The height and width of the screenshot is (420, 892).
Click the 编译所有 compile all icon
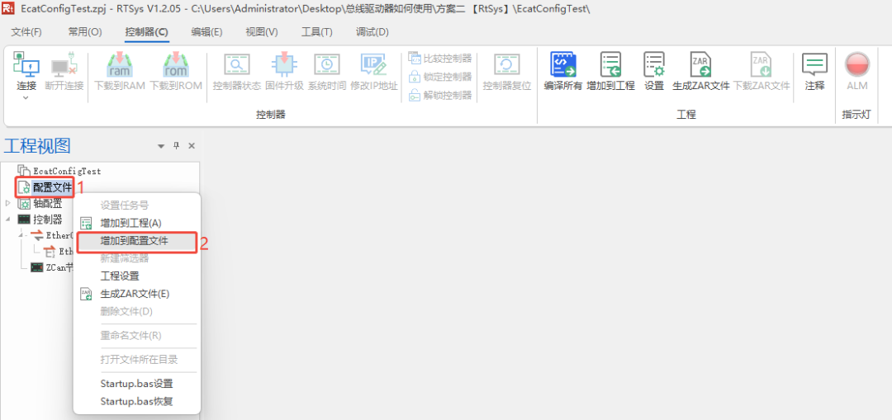click(562, 65)
